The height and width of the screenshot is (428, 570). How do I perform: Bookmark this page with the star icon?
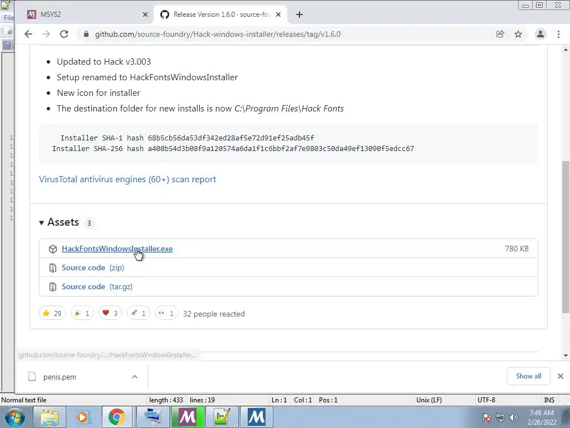coord(518,34)
